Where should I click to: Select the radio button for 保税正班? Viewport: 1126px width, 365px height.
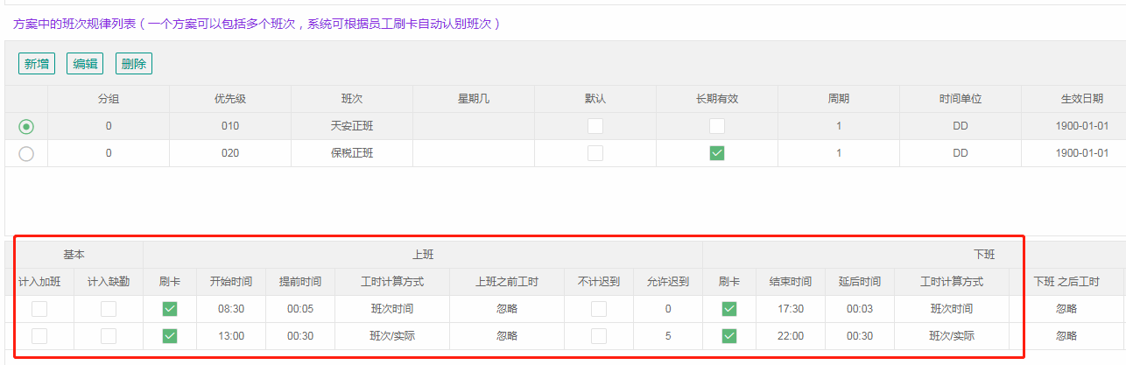[26, 153]
